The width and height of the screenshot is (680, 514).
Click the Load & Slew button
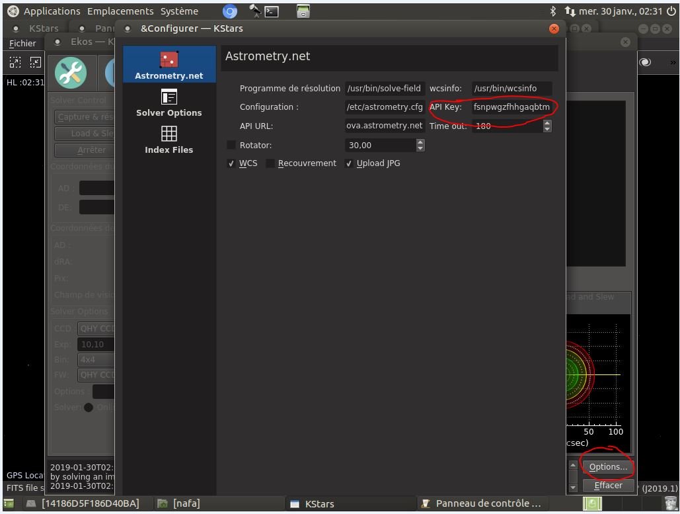85,133
